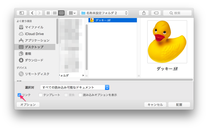This screenshot has width=208, height=130.
Task: Open the 名称未設定フォルダ 2 path dropdown
Action: pyautogui.click(x=104, y=13)
